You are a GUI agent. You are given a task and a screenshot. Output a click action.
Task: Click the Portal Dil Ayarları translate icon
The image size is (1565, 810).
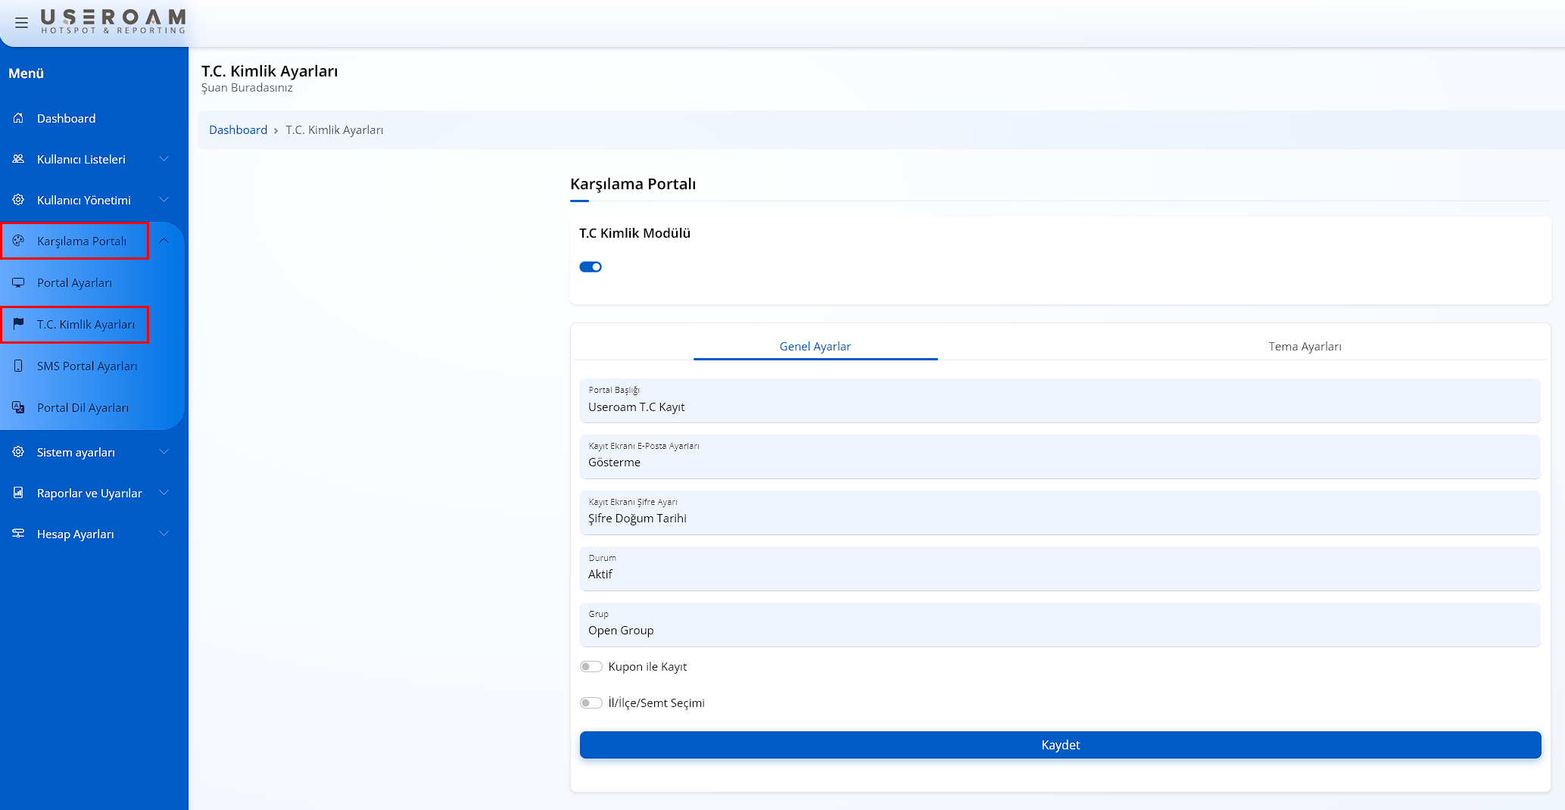(18, 407)
